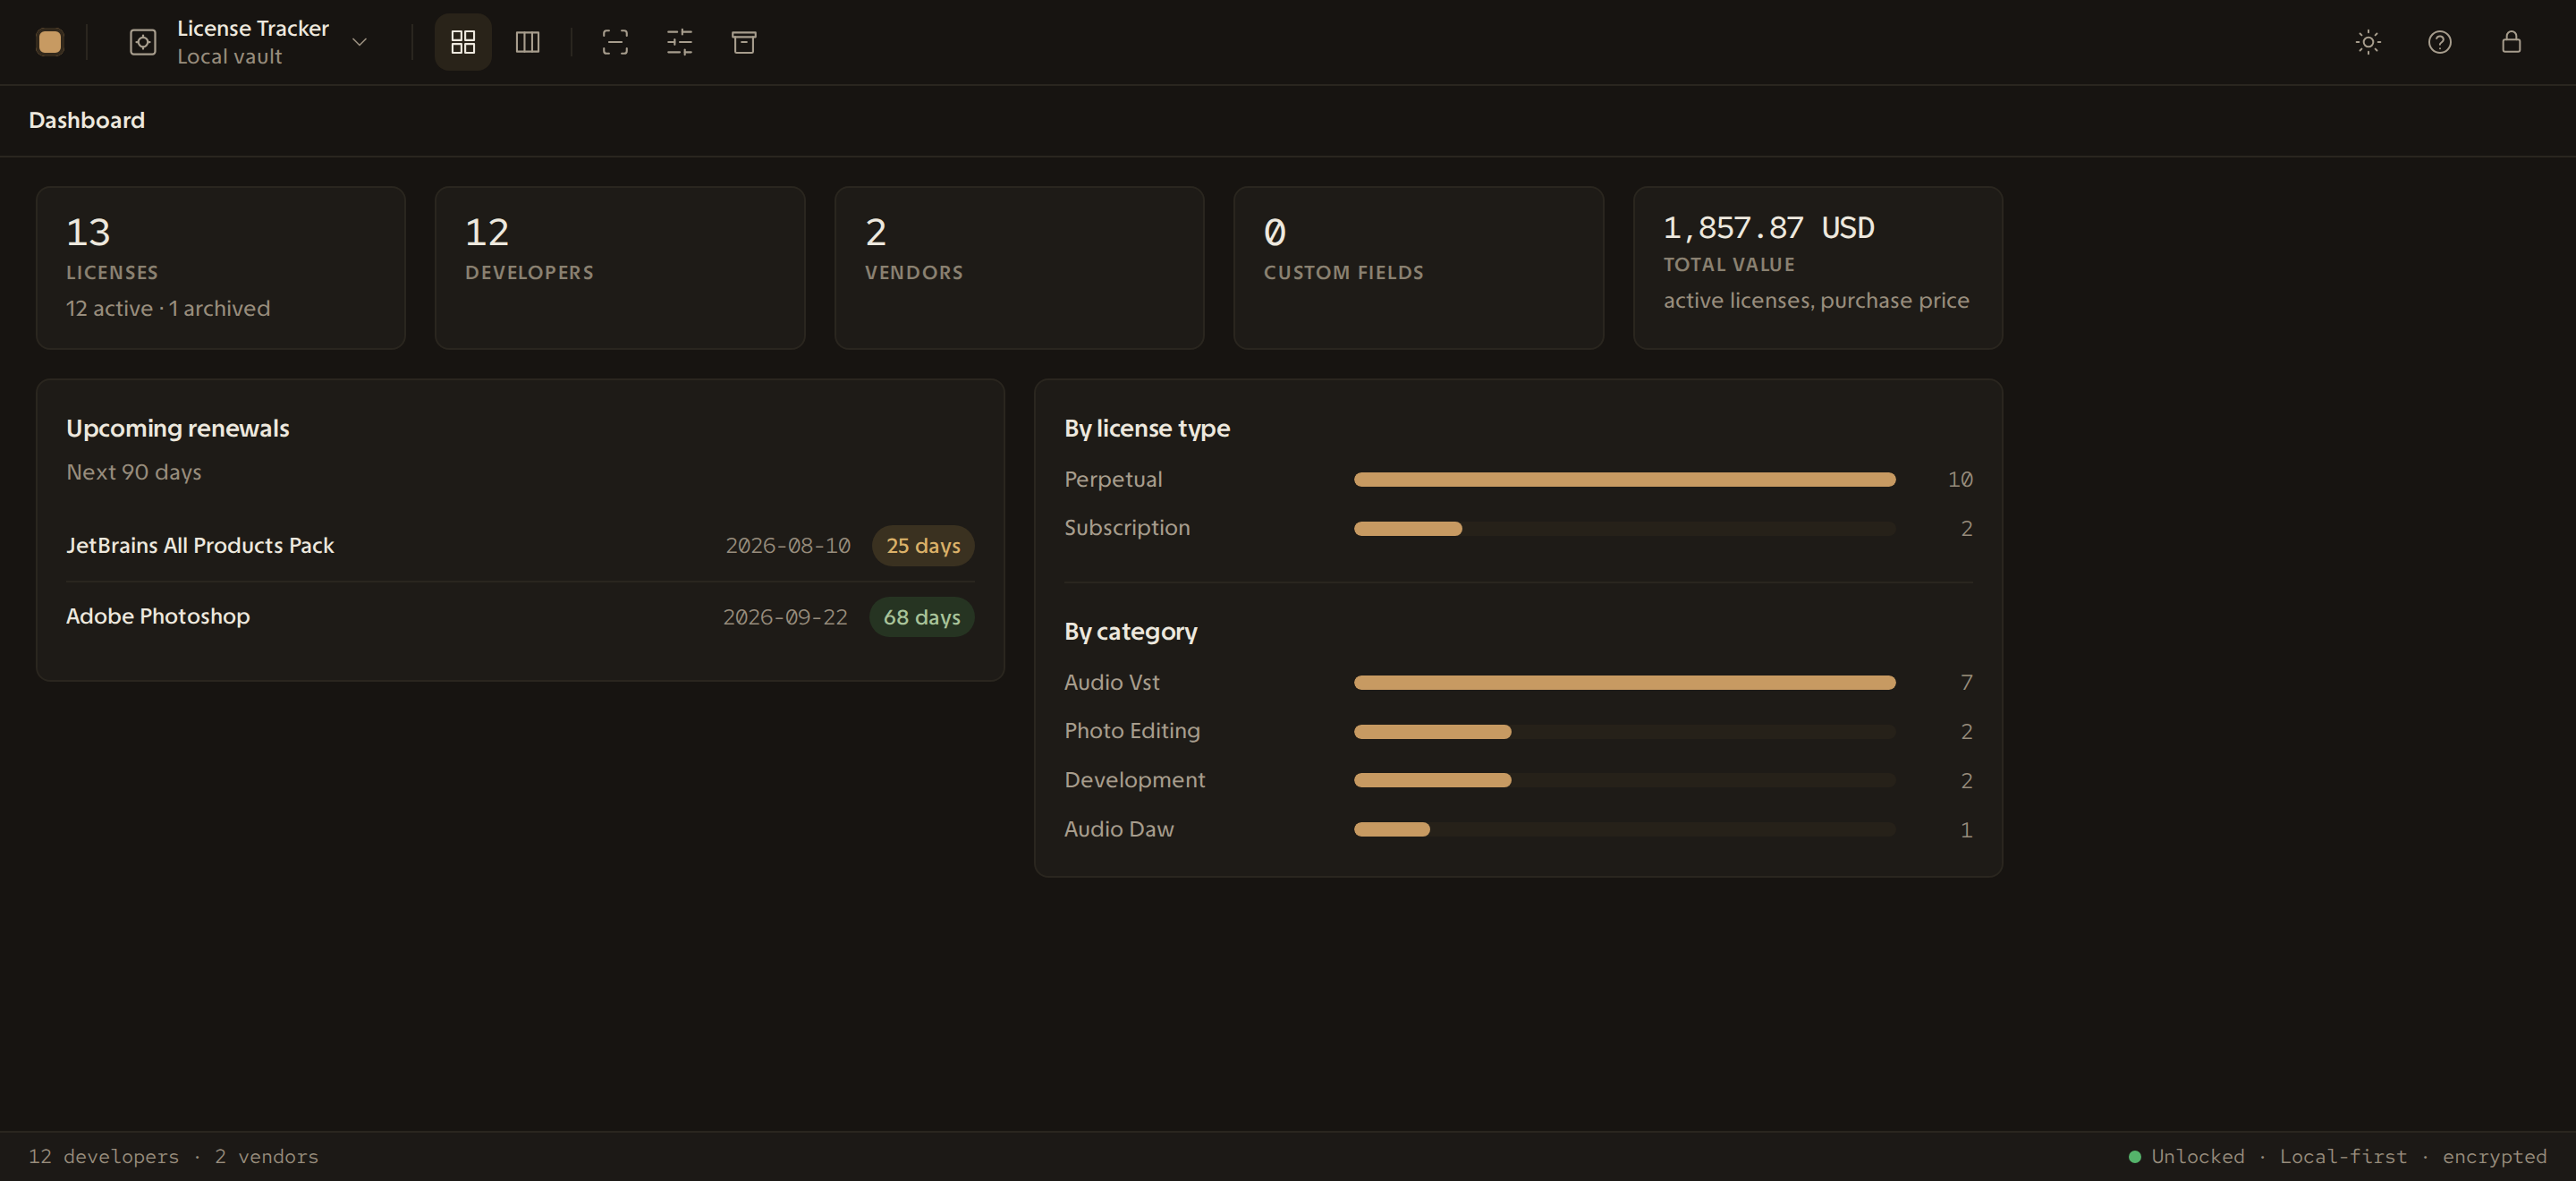Viewport: 2576px width, 1181px height.
Task: Open help with question mark icon
Action: click(2440, 42)
